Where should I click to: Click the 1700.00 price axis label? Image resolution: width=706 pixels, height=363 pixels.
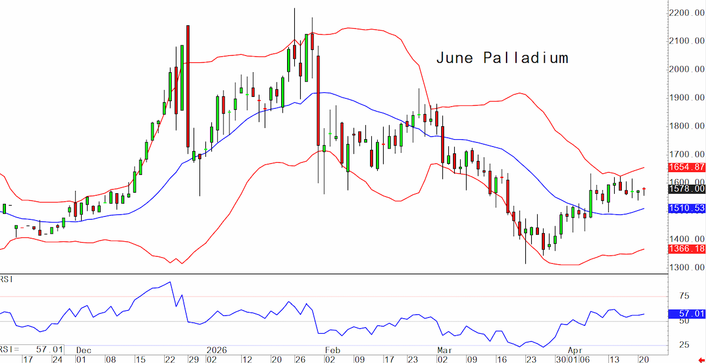[x=687, y=154]
